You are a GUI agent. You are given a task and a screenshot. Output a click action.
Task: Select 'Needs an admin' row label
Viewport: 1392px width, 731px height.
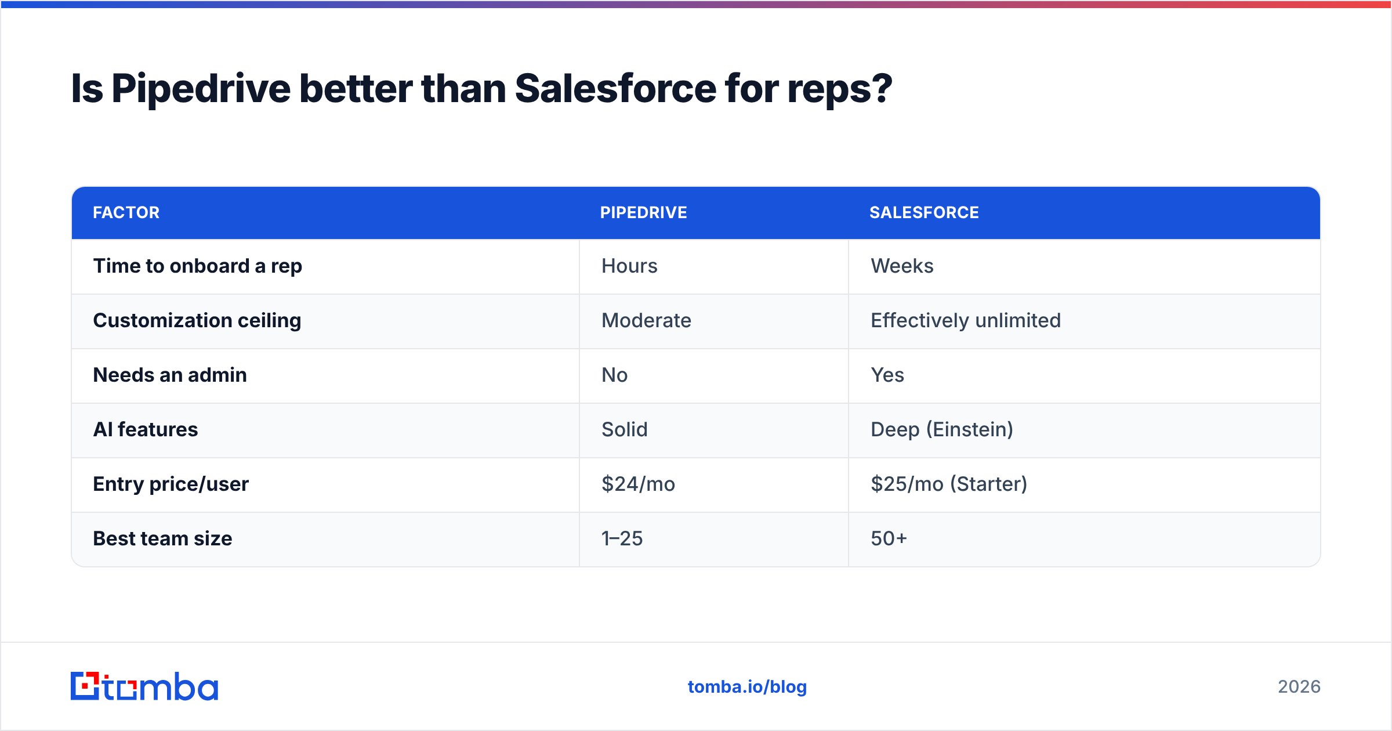pos(170,375)
